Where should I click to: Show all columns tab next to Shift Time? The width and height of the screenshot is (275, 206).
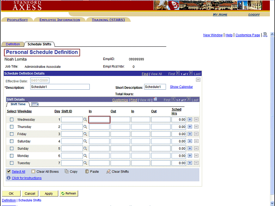coord(35,104)
